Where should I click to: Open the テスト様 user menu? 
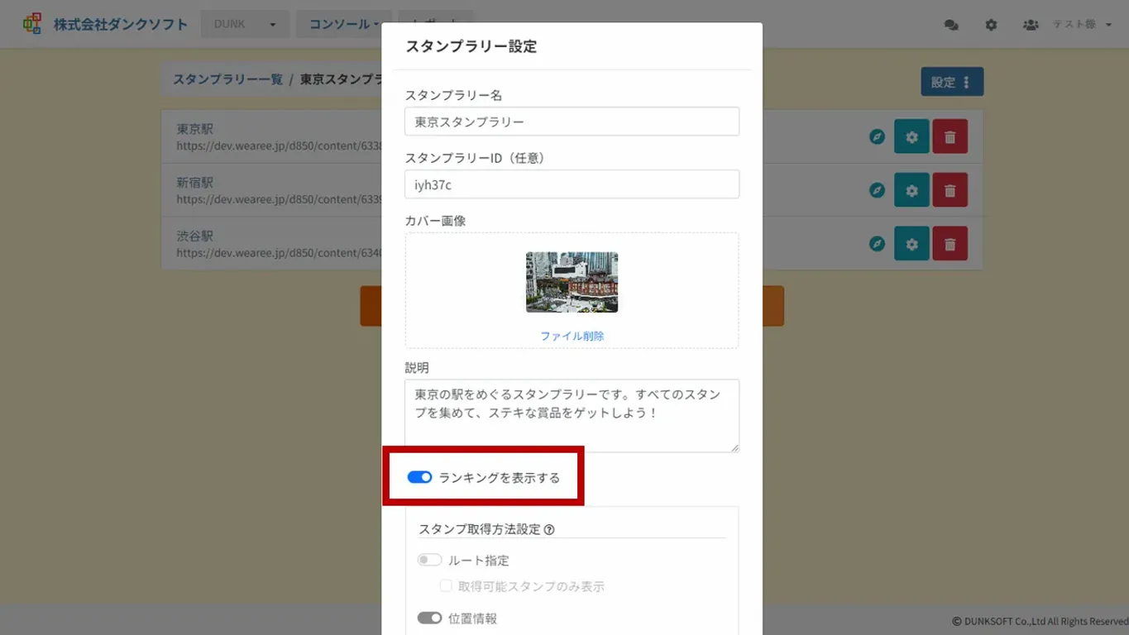coord(1081,25)
